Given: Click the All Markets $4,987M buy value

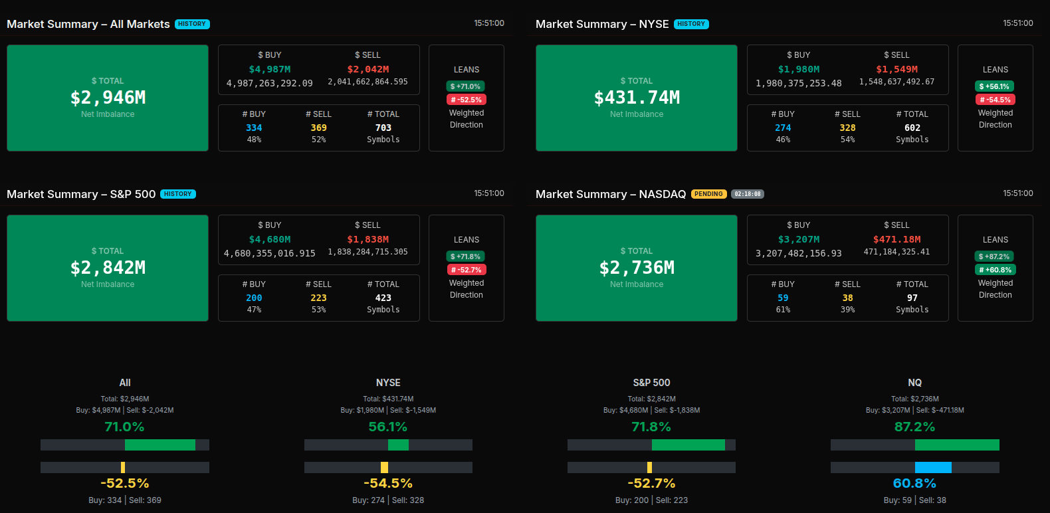Looking at the screenshot, I should point(269,69).
